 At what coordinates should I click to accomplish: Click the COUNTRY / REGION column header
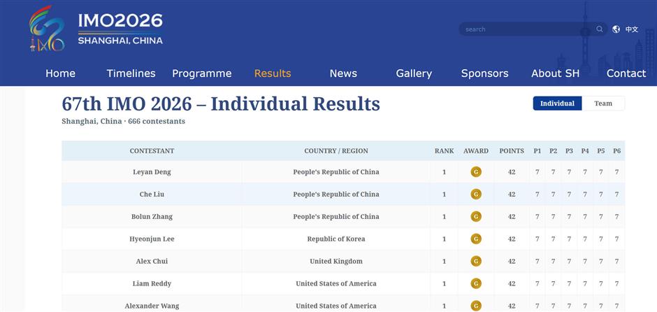(x=336, y=151)
